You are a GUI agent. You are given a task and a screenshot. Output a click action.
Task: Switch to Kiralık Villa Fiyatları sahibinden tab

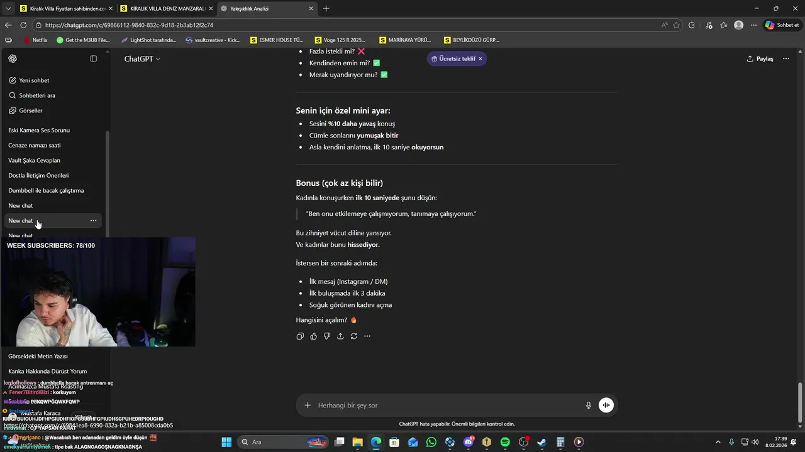65,8
